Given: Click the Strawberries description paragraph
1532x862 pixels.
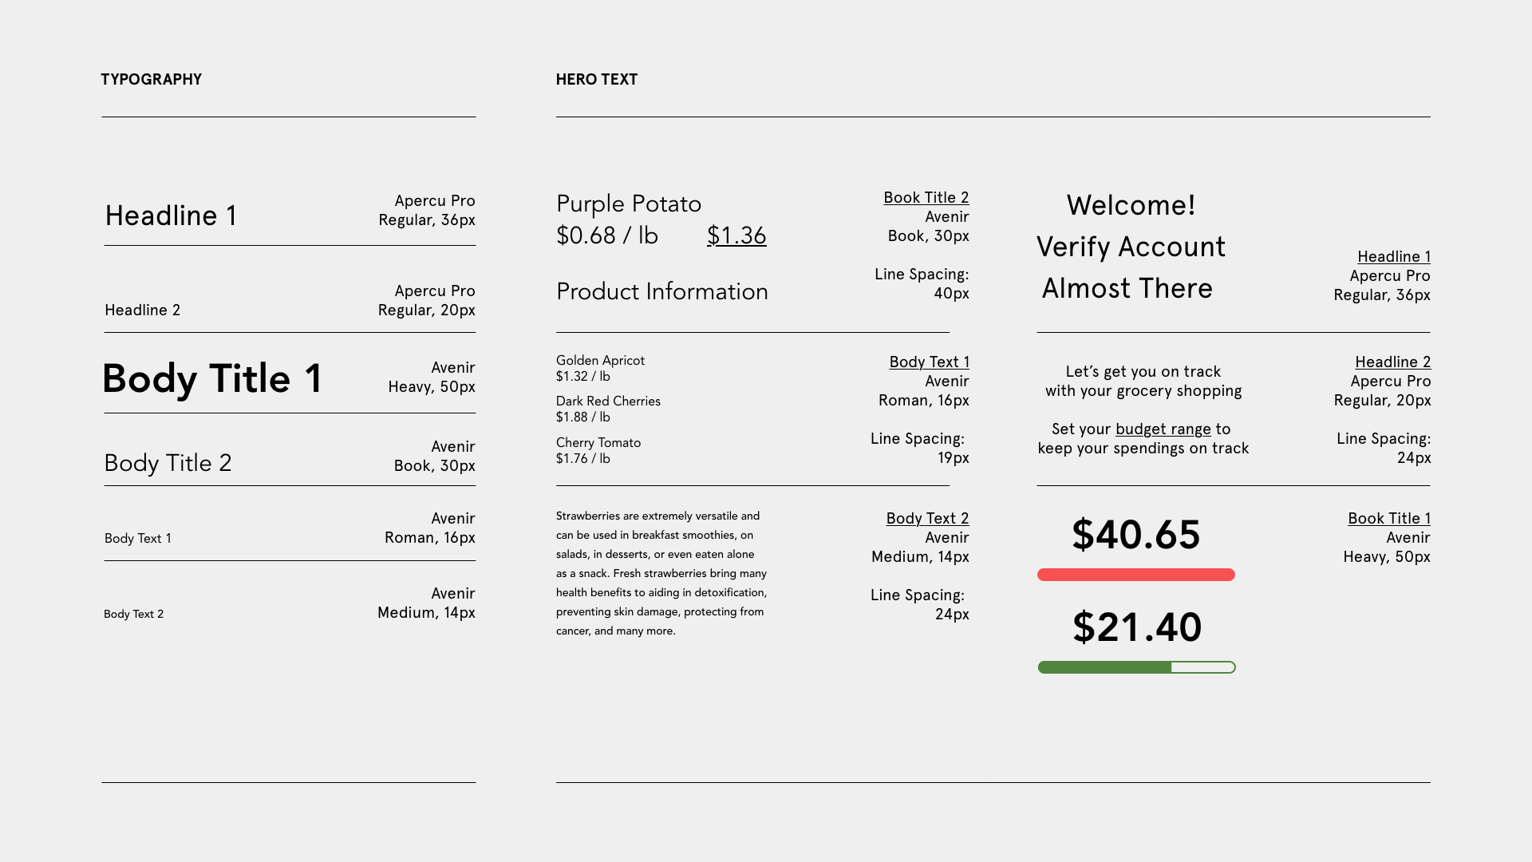Looking at the screenshot, I should point(661,573).
